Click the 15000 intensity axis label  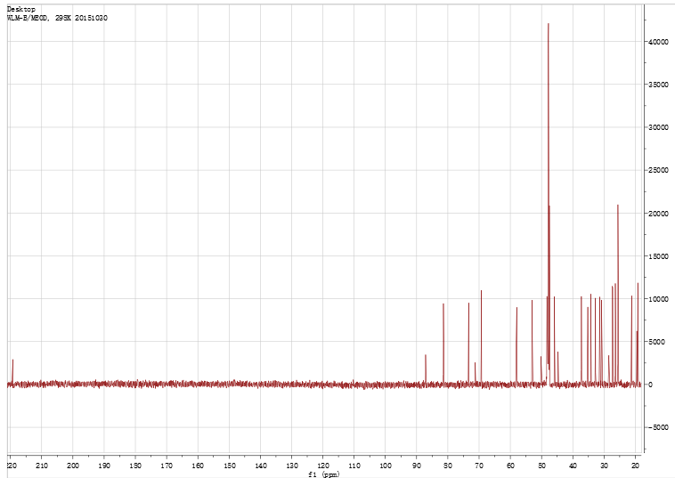[659, 256]
